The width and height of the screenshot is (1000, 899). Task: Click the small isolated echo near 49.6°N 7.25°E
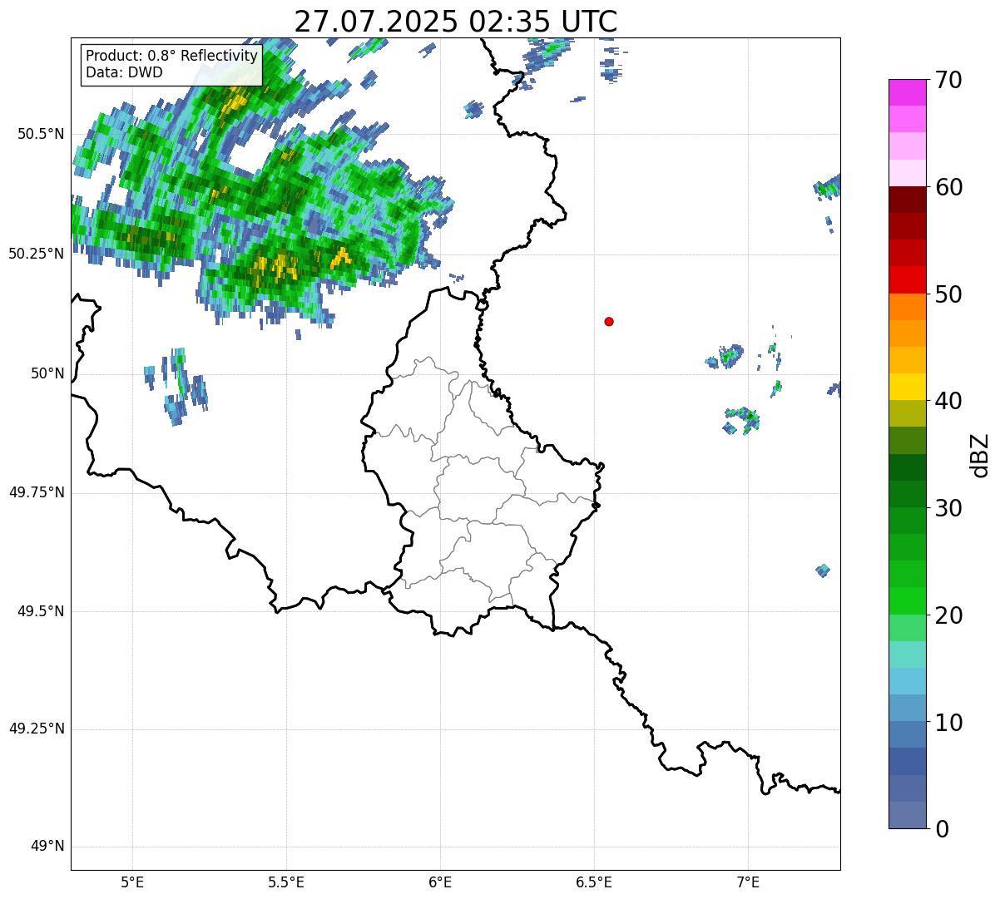pyautogui.click(x=823, y=570)
